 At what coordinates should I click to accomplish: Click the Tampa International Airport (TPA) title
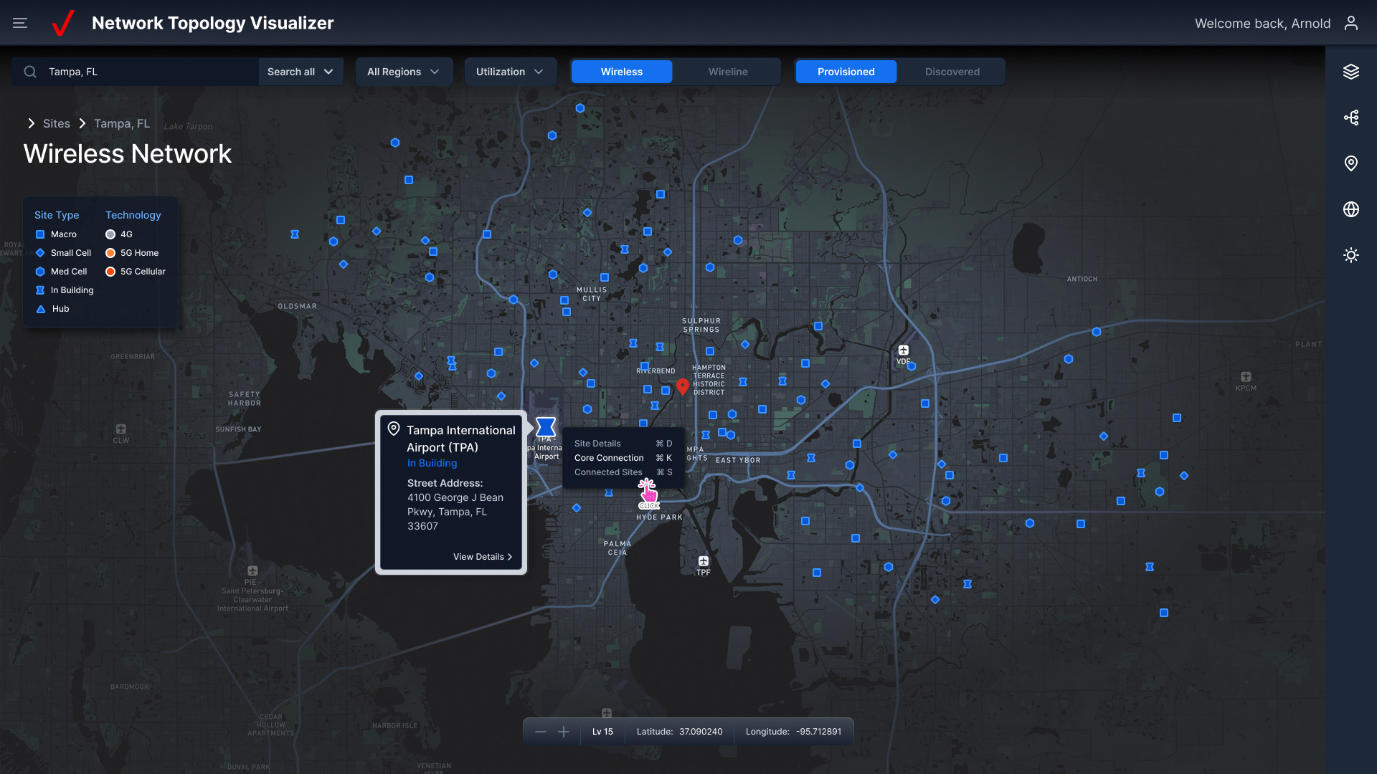pos(460,439)
